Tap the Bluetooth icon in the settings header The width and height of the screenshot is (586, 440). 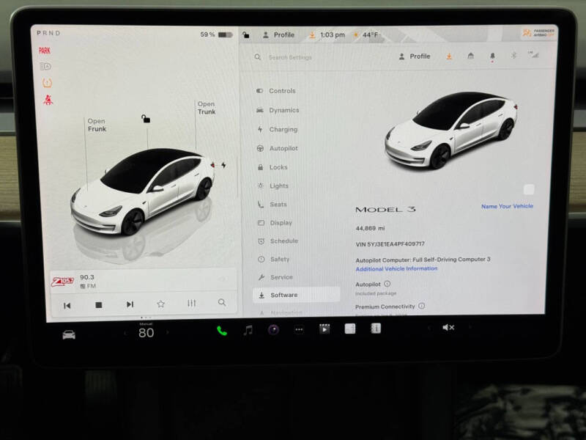(x=513, y=56)
